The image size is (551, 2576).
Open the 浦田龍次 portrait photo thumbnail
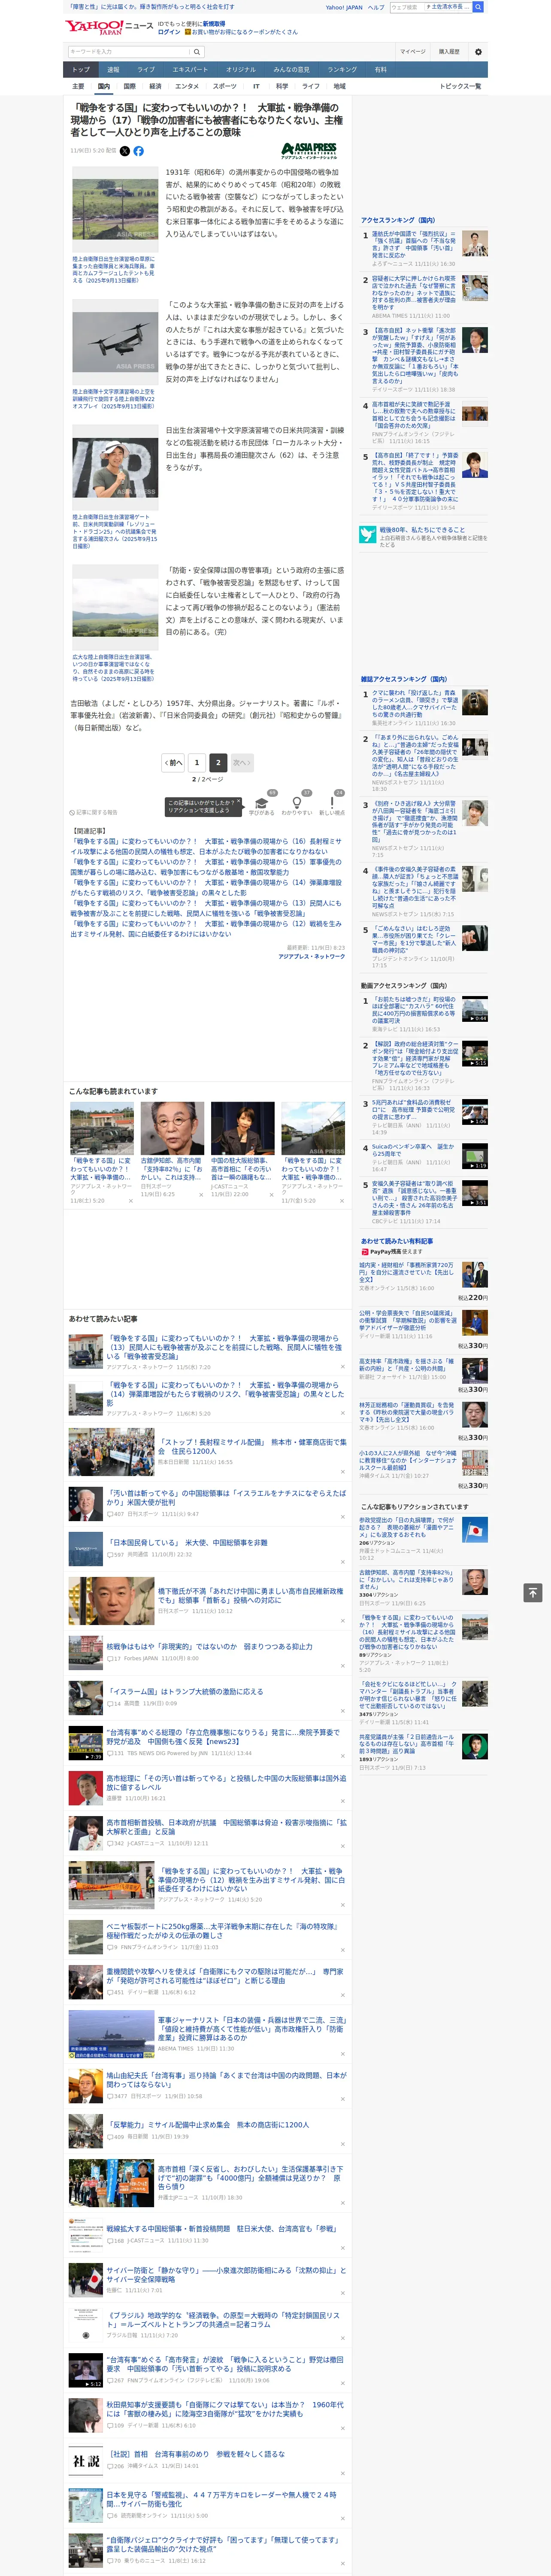click(x=115, y=469)
